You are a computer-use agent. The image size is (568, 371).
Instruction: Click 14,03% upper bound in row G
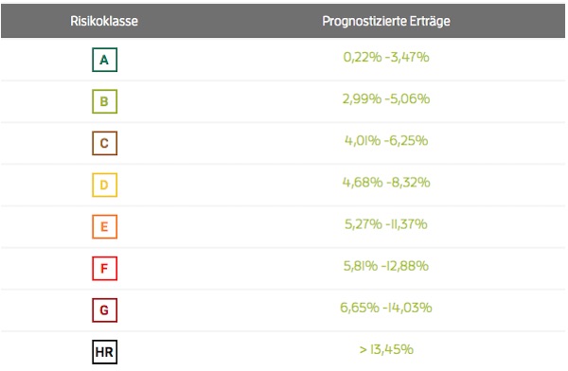click(407, 308)
